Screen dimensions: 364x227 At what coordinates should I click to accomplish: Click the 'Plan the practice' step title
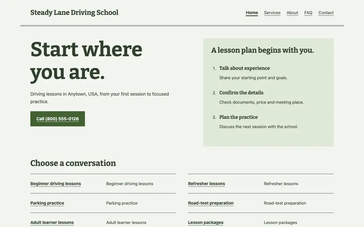point(238,117)
